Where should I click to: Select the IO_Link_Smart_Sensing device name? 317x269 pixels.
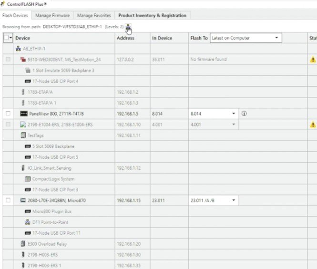coord(50,168)
